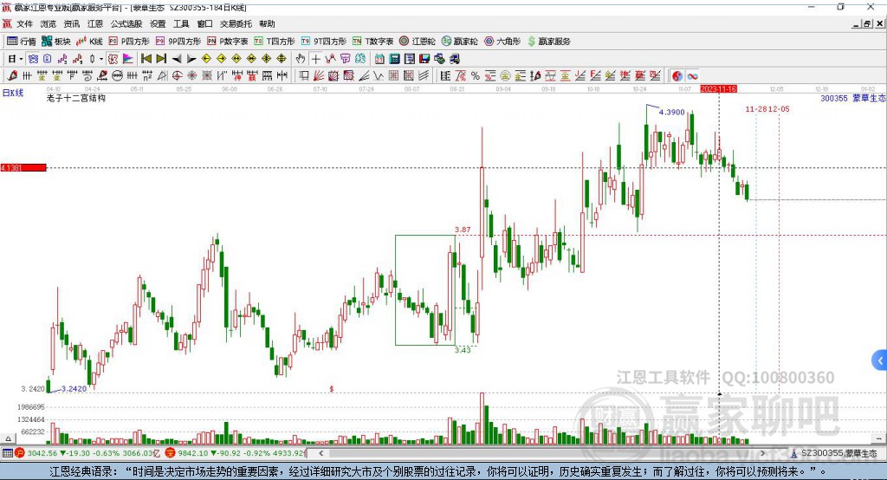
Task: Click the bottom horizontal scrollbar
Action: tap(520, 452)
